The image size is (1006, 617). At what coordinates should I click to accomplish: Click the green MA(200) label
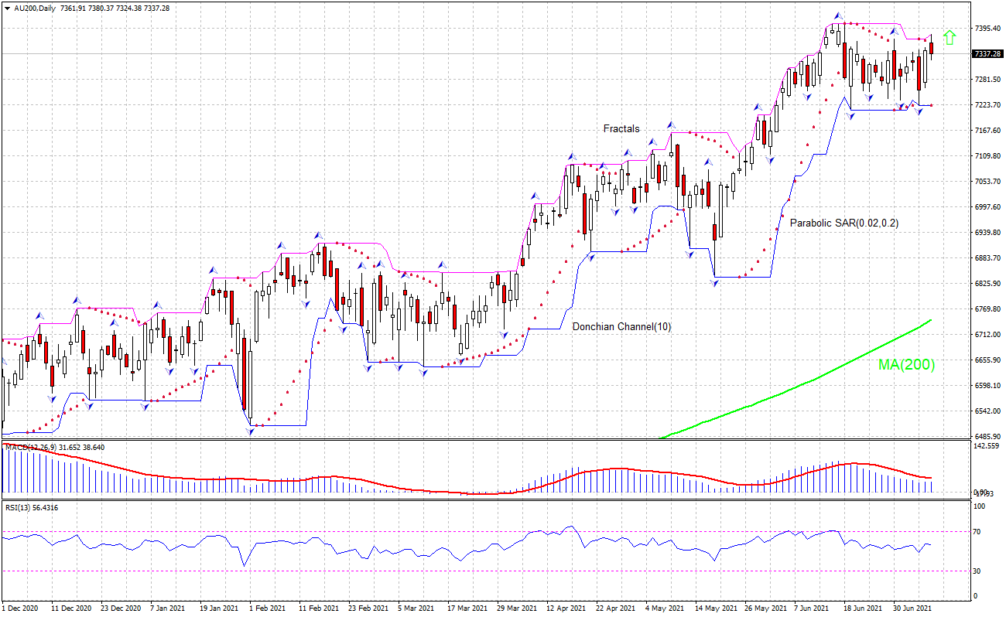pos(906,364)
